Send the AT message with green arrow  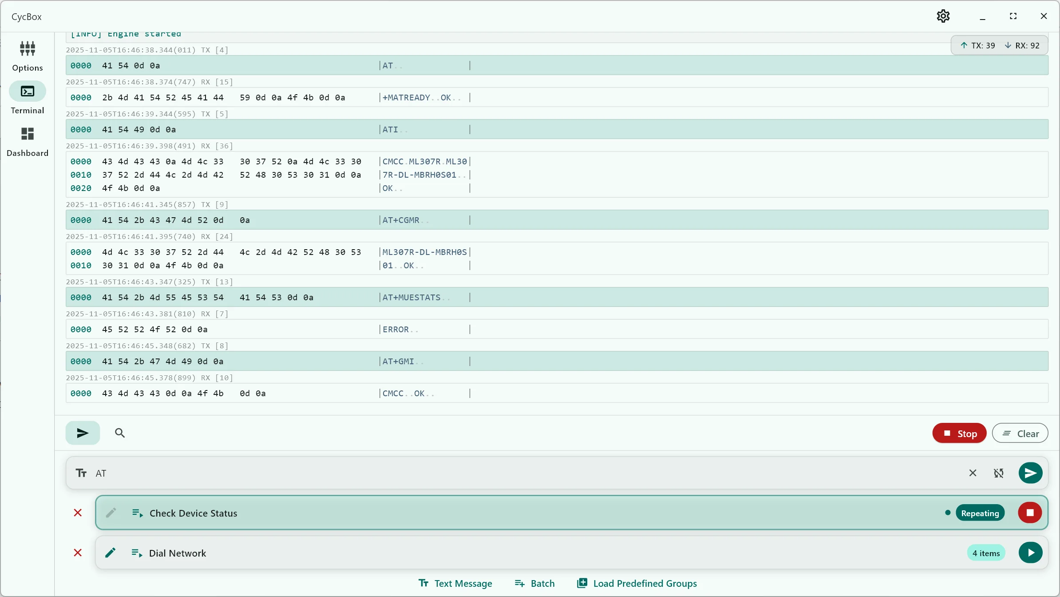tap(1030, 473)
